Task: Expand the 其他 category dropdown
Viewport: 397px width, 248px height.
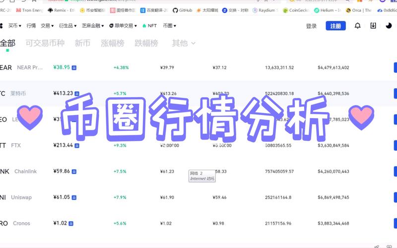Action: point(184,43)
